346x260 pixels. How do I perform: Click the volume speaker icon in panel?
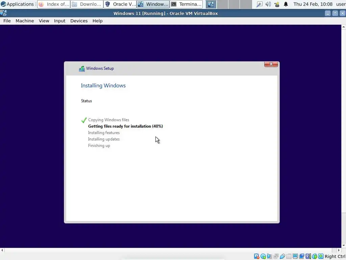tap(268, 4)
